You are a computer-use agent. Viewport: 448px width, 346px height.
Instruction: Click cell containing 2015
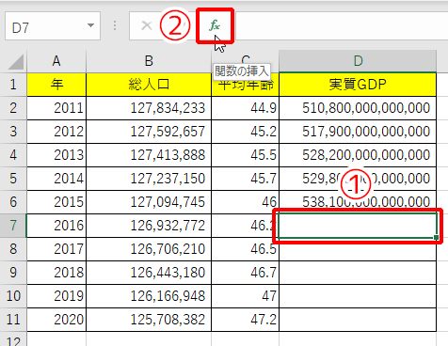pyautogui.click(x=56, y=202)
